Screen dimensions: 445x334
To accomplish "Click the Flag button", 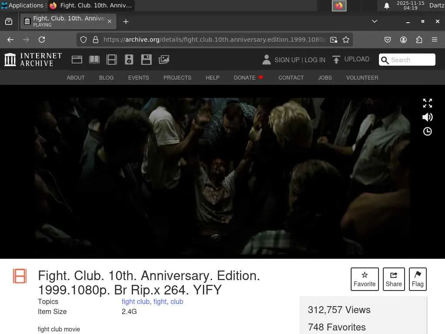I will click(x=418, y=279).
